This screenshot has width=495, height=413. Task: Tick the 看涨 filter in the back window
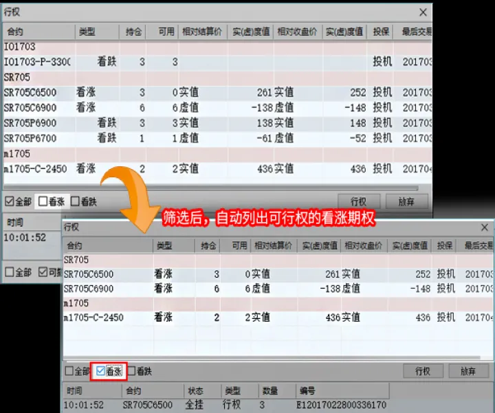[43, 201]
